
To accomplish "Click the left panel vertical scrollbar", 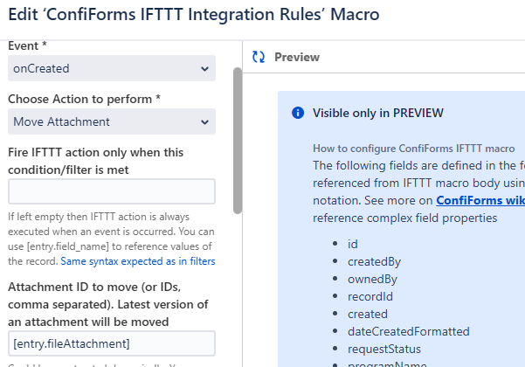I will click(x=237, y=140).
